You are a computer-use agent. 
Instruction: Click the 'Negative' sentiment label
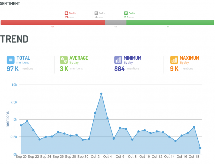pyautogui.click(x=73, y=13)
